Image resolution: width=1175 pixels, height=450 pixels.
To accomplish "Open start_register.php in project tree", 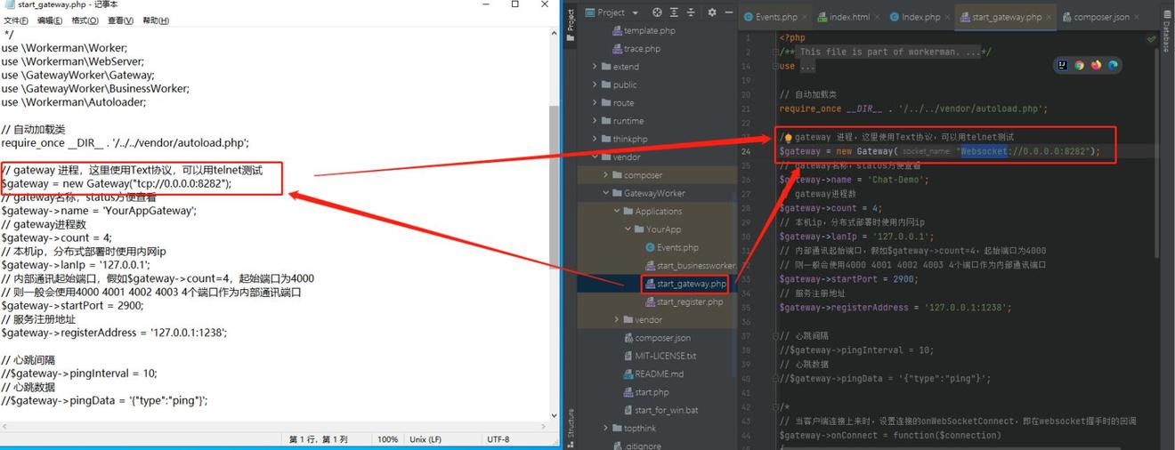I will coord(689,302).
